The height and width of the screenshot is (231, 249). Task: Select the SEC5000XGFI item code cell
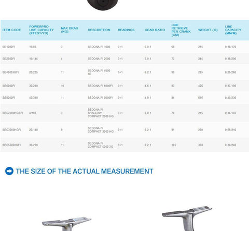11,145
